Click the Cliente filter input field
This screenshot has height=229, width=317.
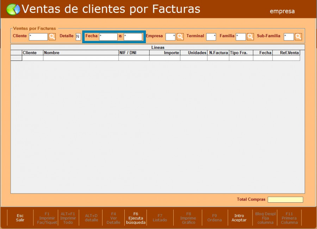tap(38, 37)
